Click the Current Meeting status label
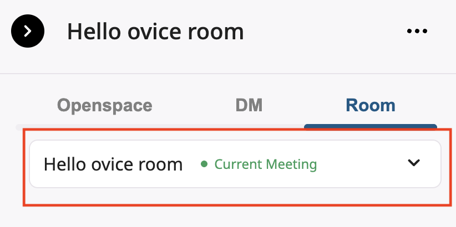The image size is (456, 227). (265, 164)
